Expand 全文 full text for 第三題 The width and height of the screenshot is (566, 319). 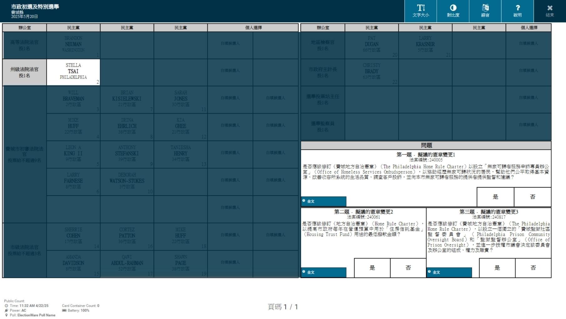coord(449,272)
